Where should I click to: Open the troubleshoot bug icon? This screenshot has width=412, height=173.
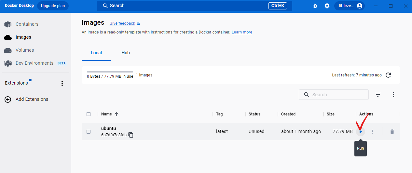click(x=315, y=6)
